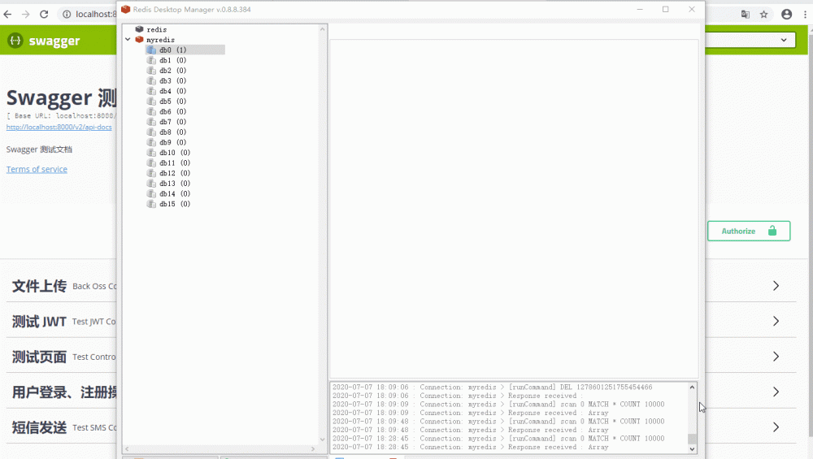Viewport: 813px width, 459px height.
Task: Select the db14 database icon
Action: 151,193
